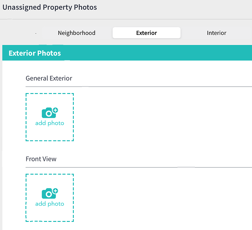The image size is (252, 230).
Task: Click the camera icon under Front View
Action: coord(50,194)
